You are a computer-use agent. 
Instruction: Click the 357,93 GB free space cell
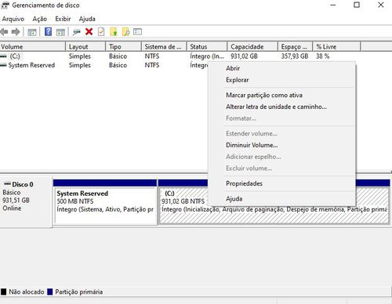click(x=295, y=56)
